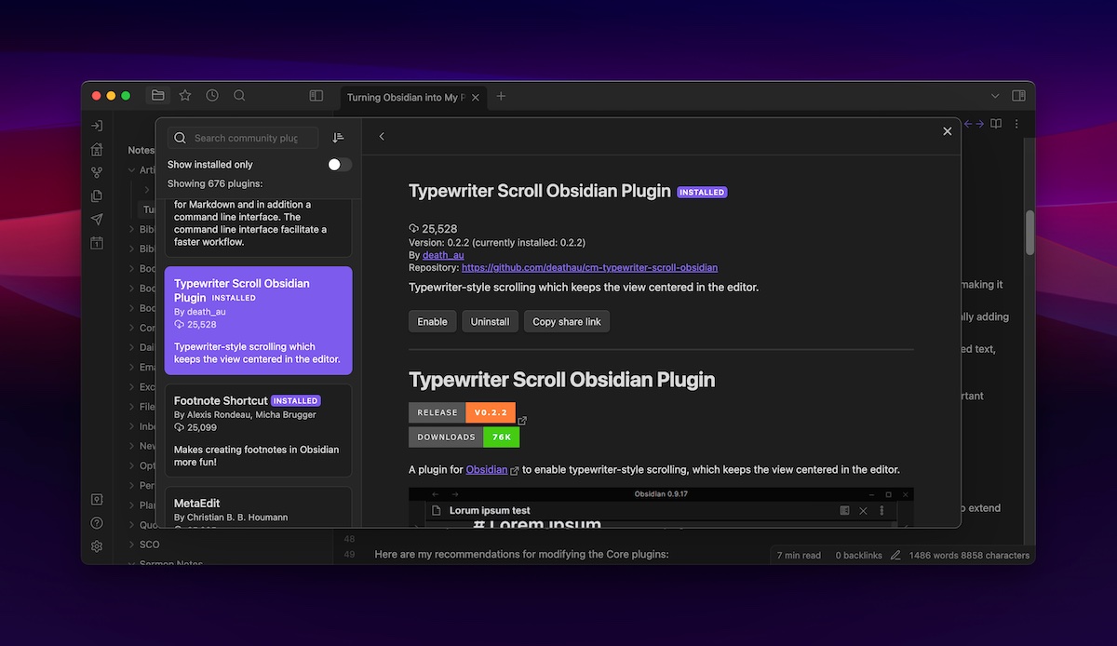Add a new tab with plus
Screen dimensions: 1117x646
[x=501, y=96]
